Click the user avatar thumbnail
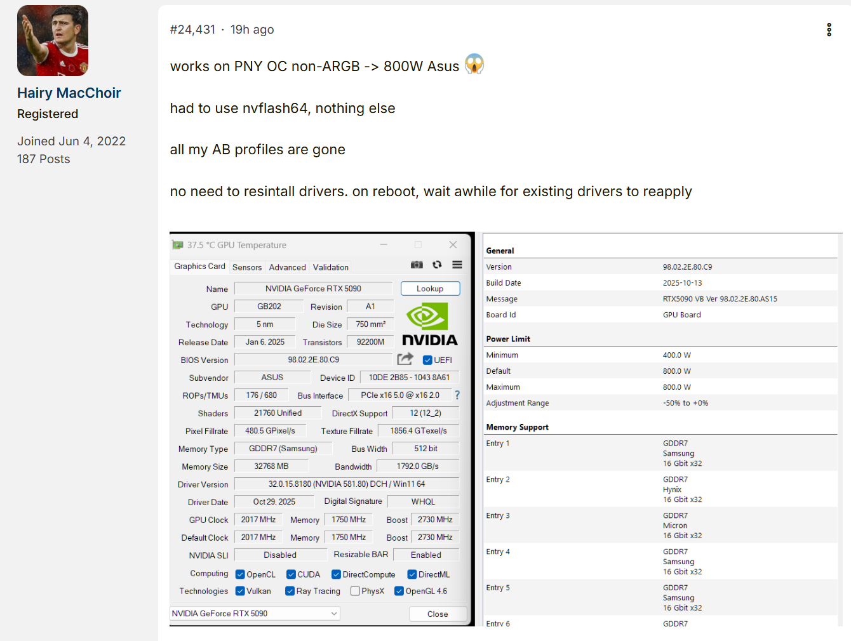Viewport: 851px width, 641px height. 53,41
